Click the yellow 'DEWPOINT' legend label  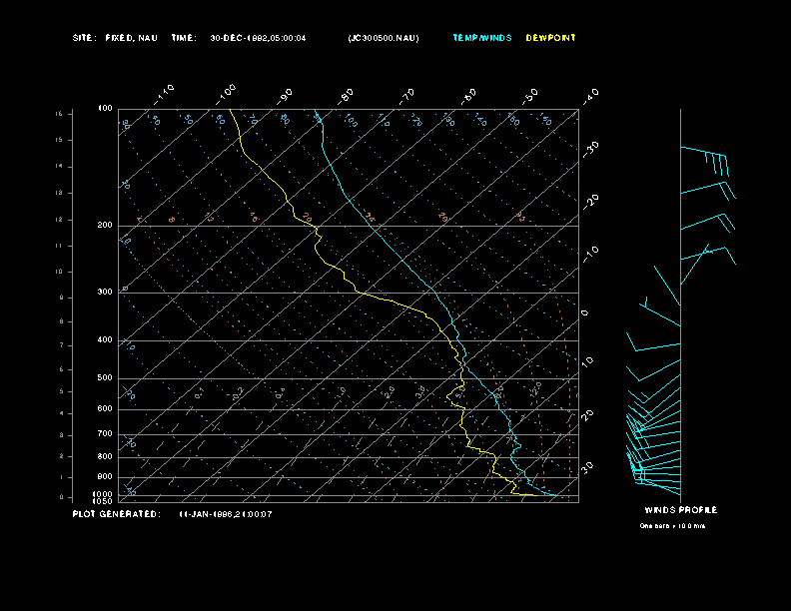[550, 38]
